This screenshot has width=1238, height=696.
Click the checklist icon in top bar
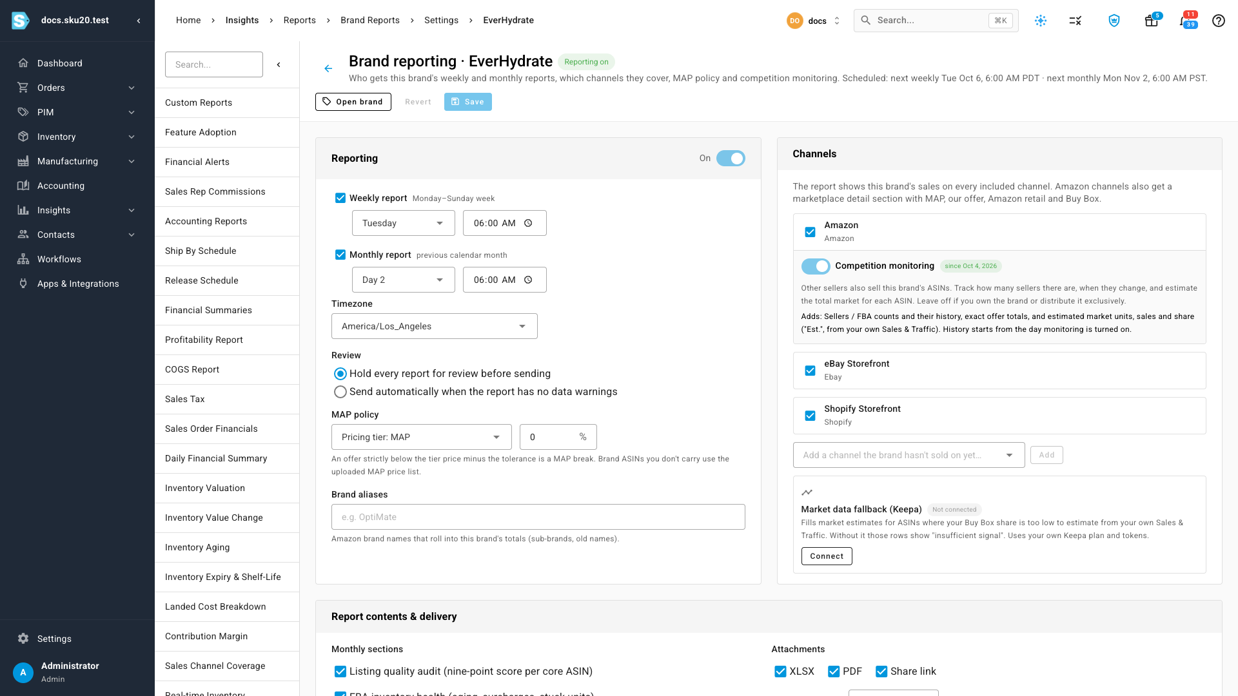(1075, 21)
